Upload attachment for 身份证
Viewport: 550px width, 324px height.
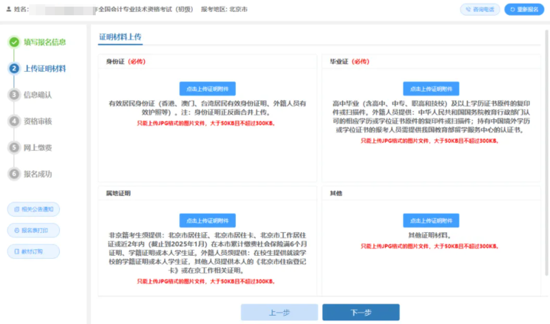(207, 89)
